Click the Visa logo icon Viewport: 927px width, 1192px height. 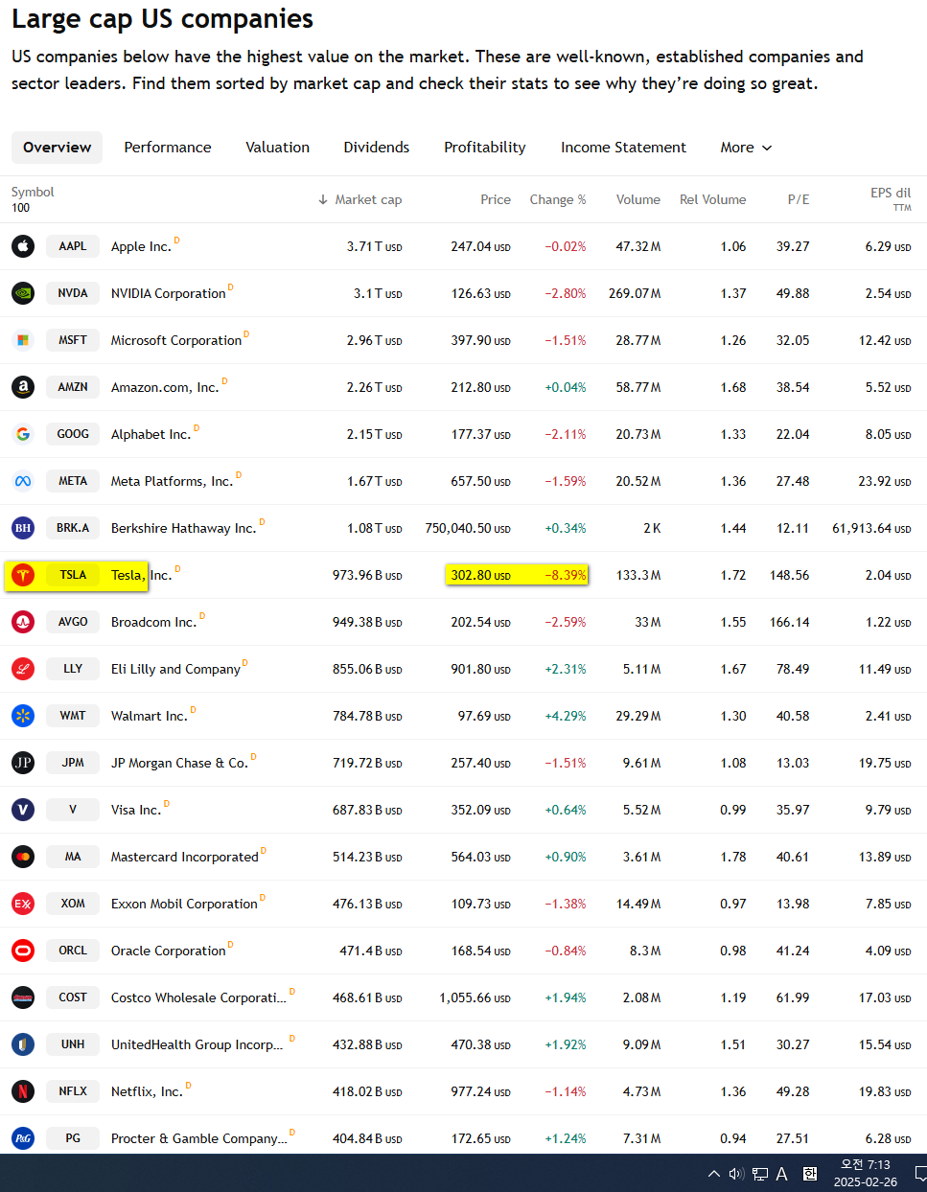23,810
